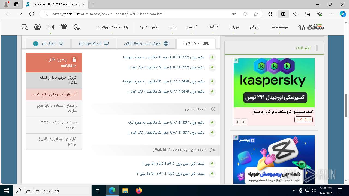The image size is (349, 196).
Task: Download icon for 7.1.4.2458 with keygen
Action: [x=212, y=81]
